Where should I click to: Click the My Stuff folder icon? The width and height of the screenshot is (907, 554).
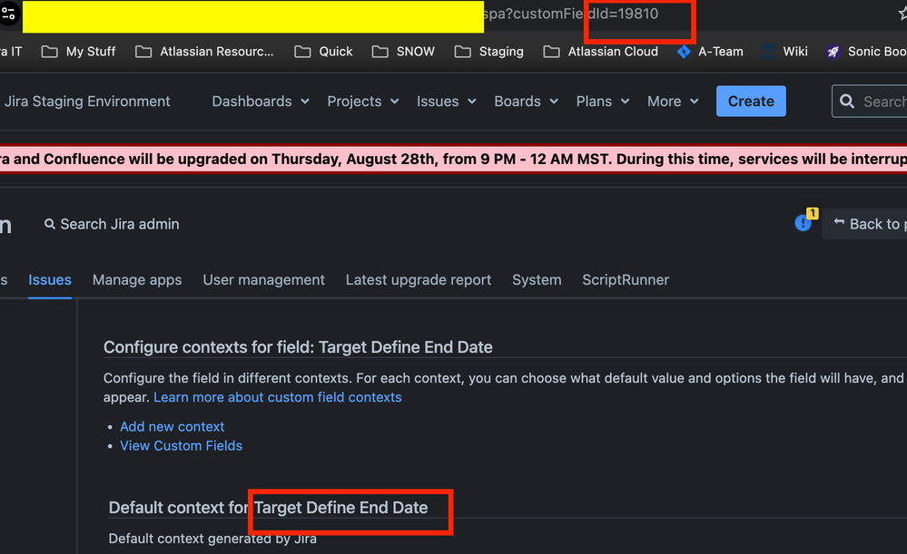click(49, 52)
